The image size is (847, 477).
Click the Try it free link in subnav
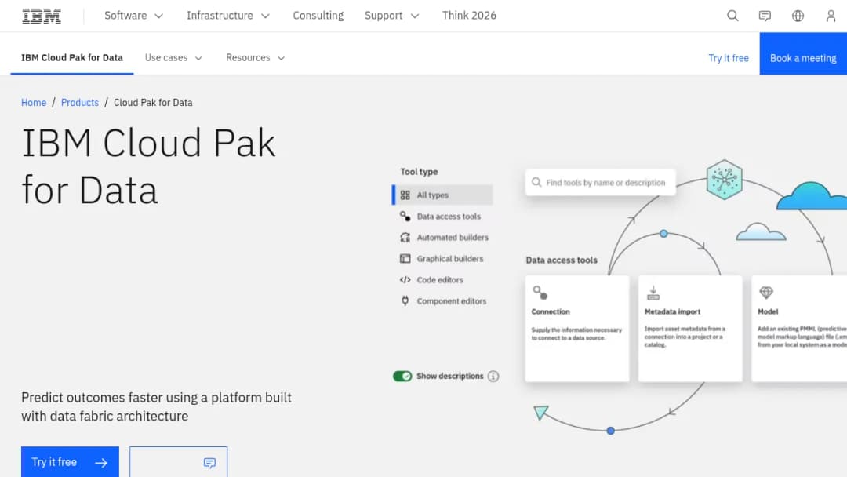[728, 58]
